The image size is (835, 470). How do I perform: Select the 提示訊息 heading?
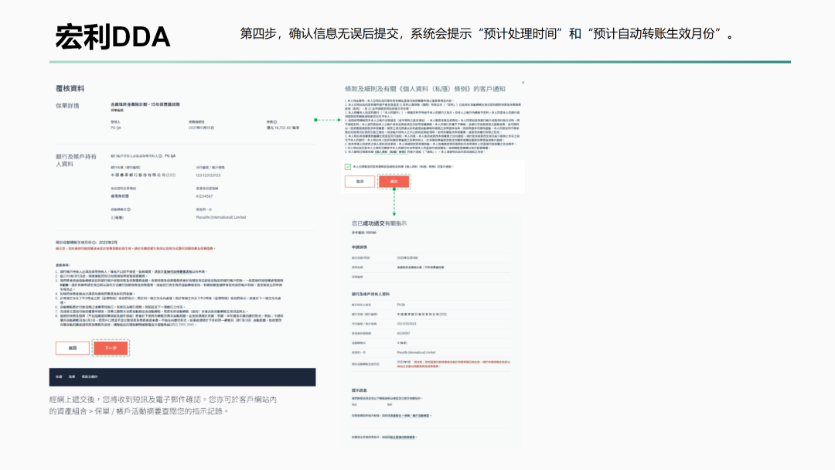click(x=359, y=390)
